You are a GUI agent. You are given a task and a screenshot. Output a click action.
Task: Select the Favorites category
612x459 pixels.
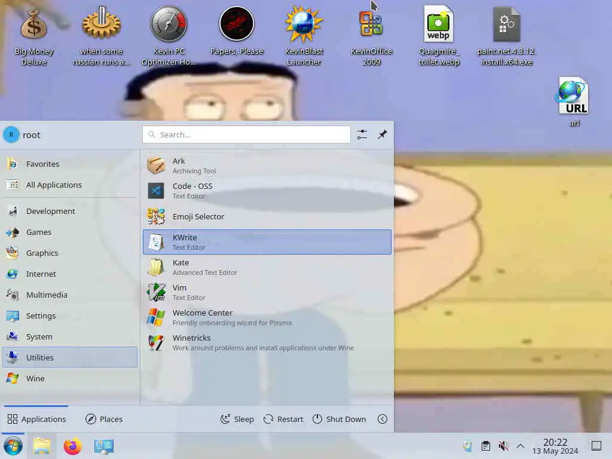tap(70, 164)
